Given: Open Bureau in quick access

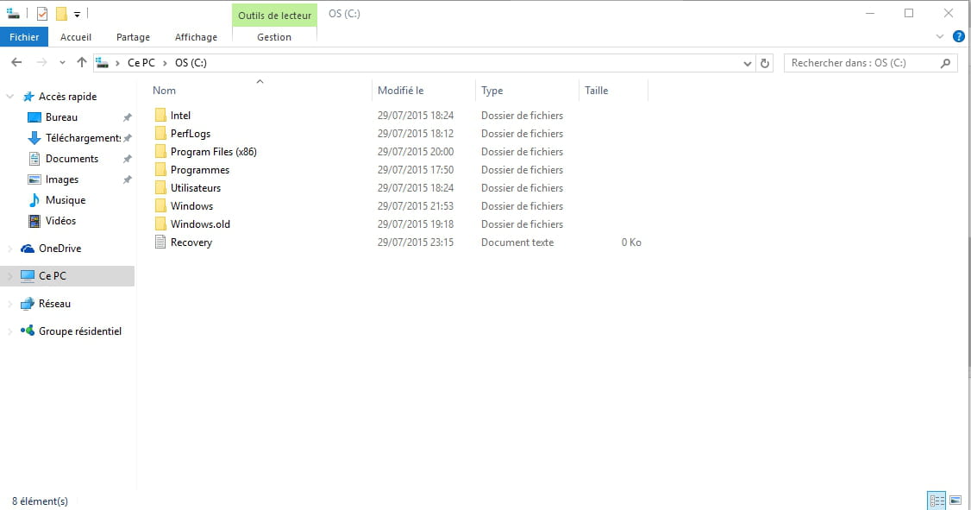Looking at the screenshot, I should (61, 117).
